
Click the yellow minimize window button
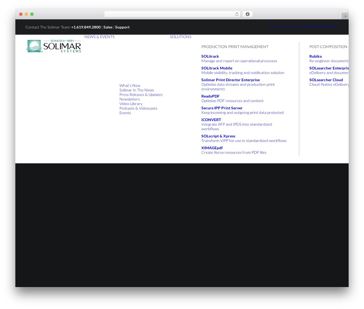pyautogui.click(x=26, y=14)
